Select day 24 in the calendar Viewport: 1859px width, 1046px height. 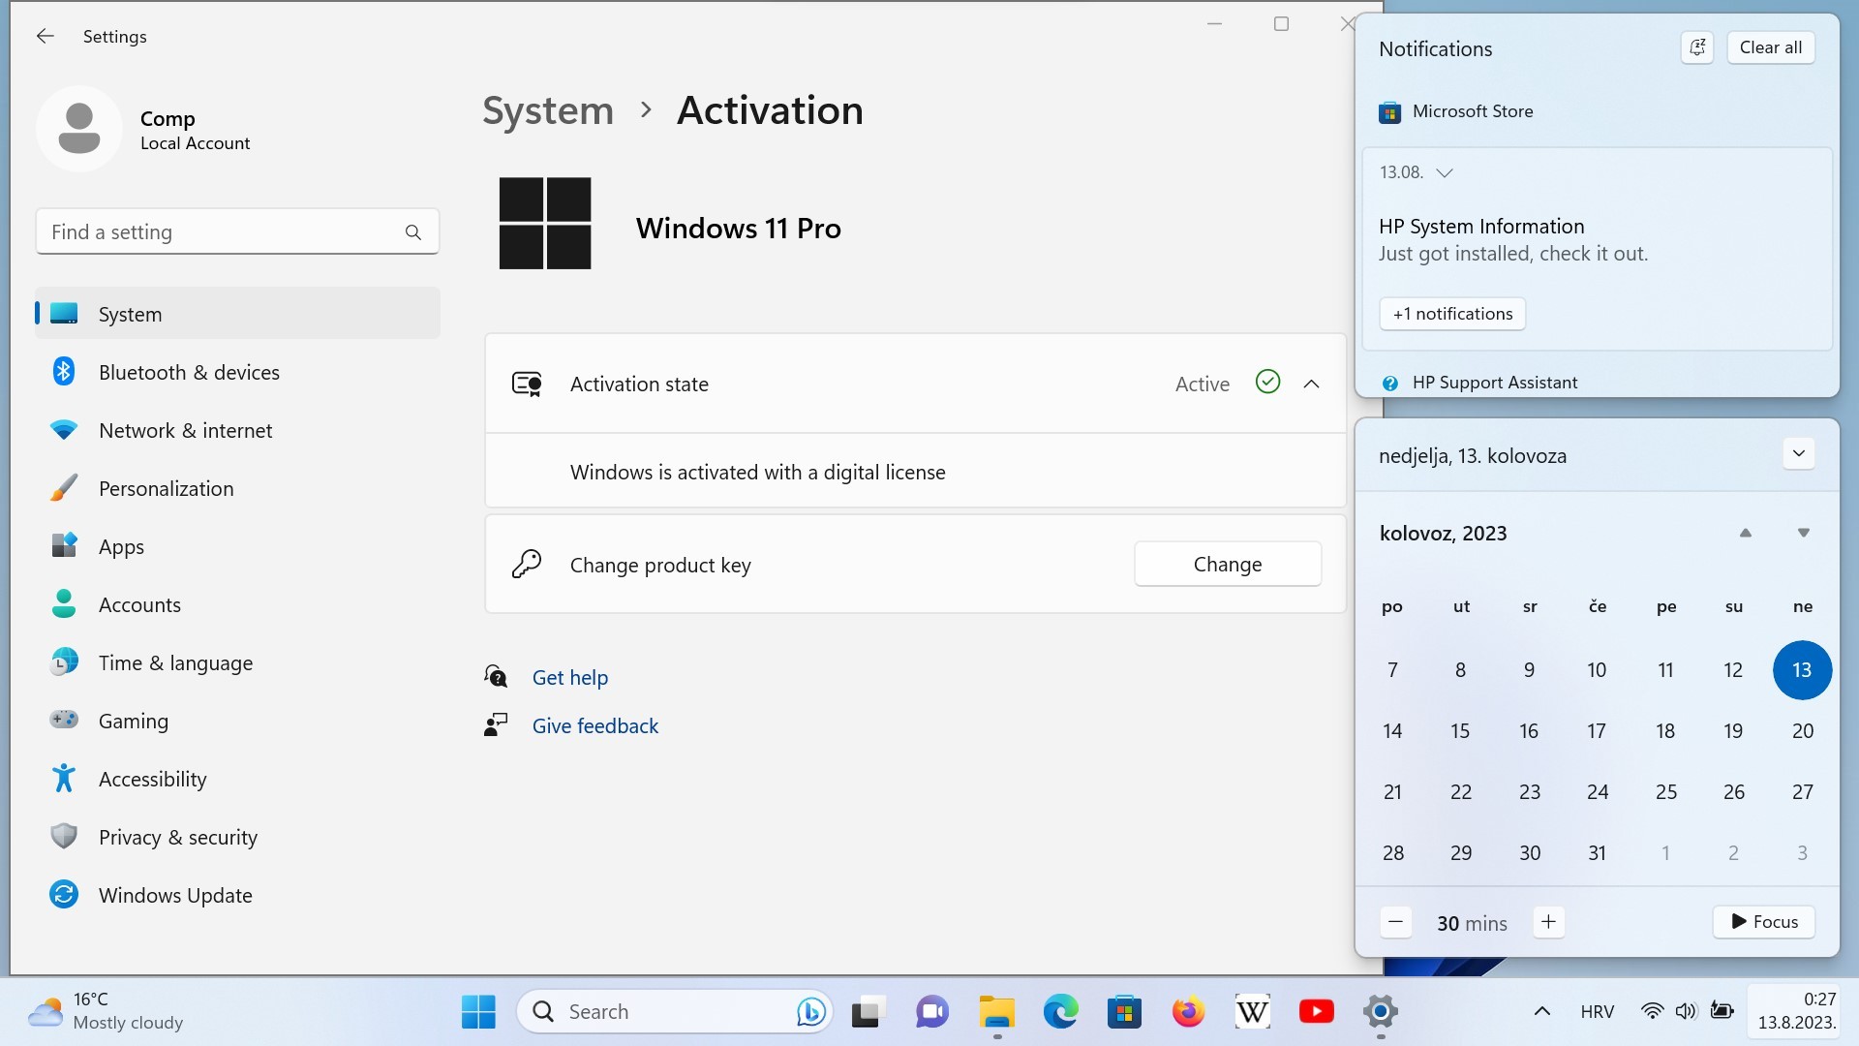pyautogui.click(x=1598, y=792)
